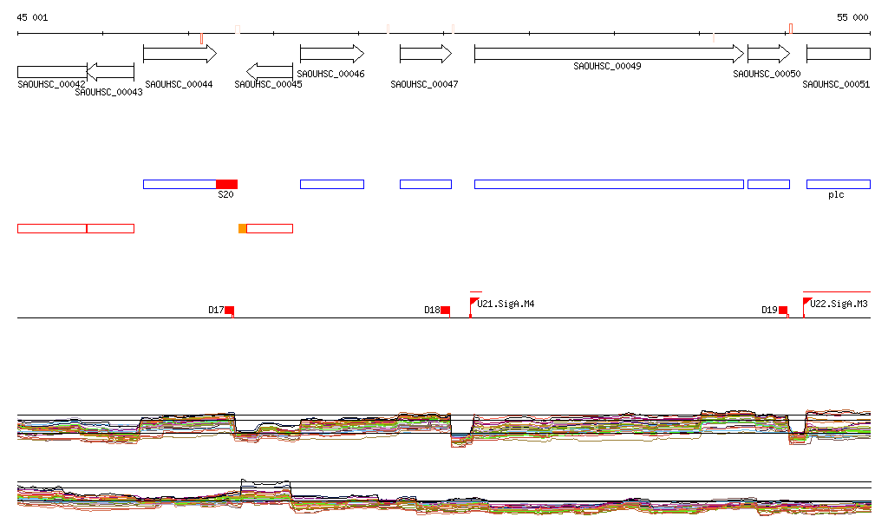Click the 45 001 start coordinate label
The image size is (888, 530).
click(x=32, y=17)
